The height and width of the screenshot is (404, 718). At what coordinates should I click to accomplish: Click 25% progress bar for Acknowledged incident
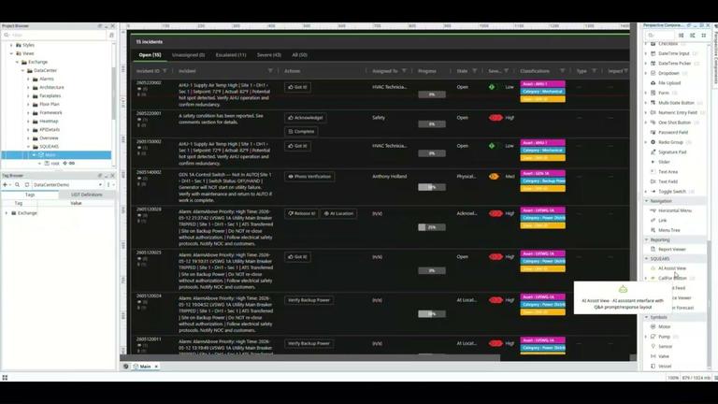[431, 227]
